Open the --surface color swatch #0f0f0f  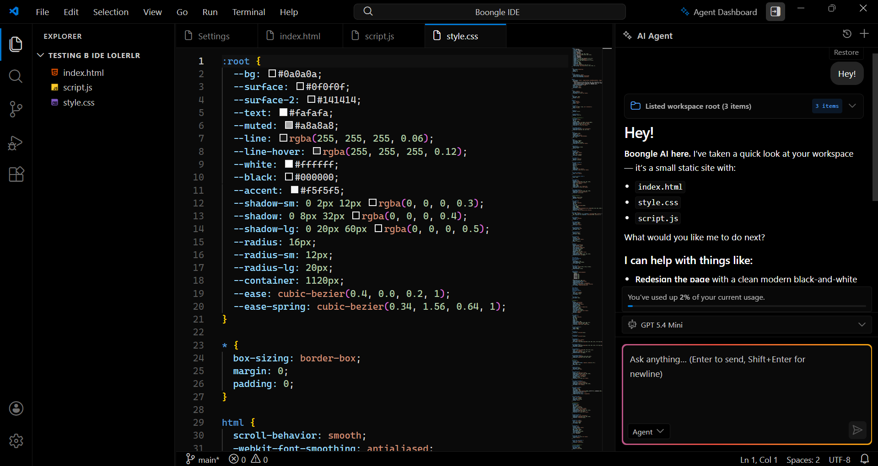tap(300, 86)
